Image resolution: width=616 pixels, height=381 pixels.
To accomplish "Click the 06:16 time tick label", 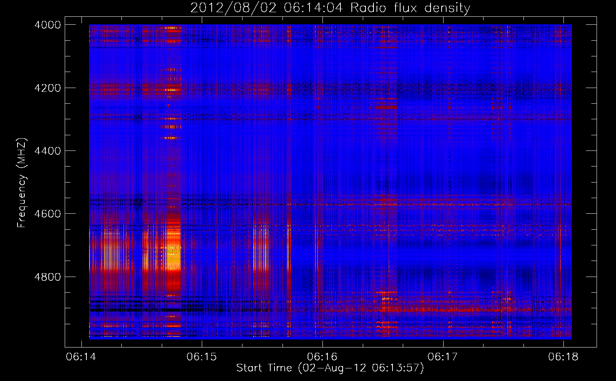I will pyautogui.click(x=322, y=357).
